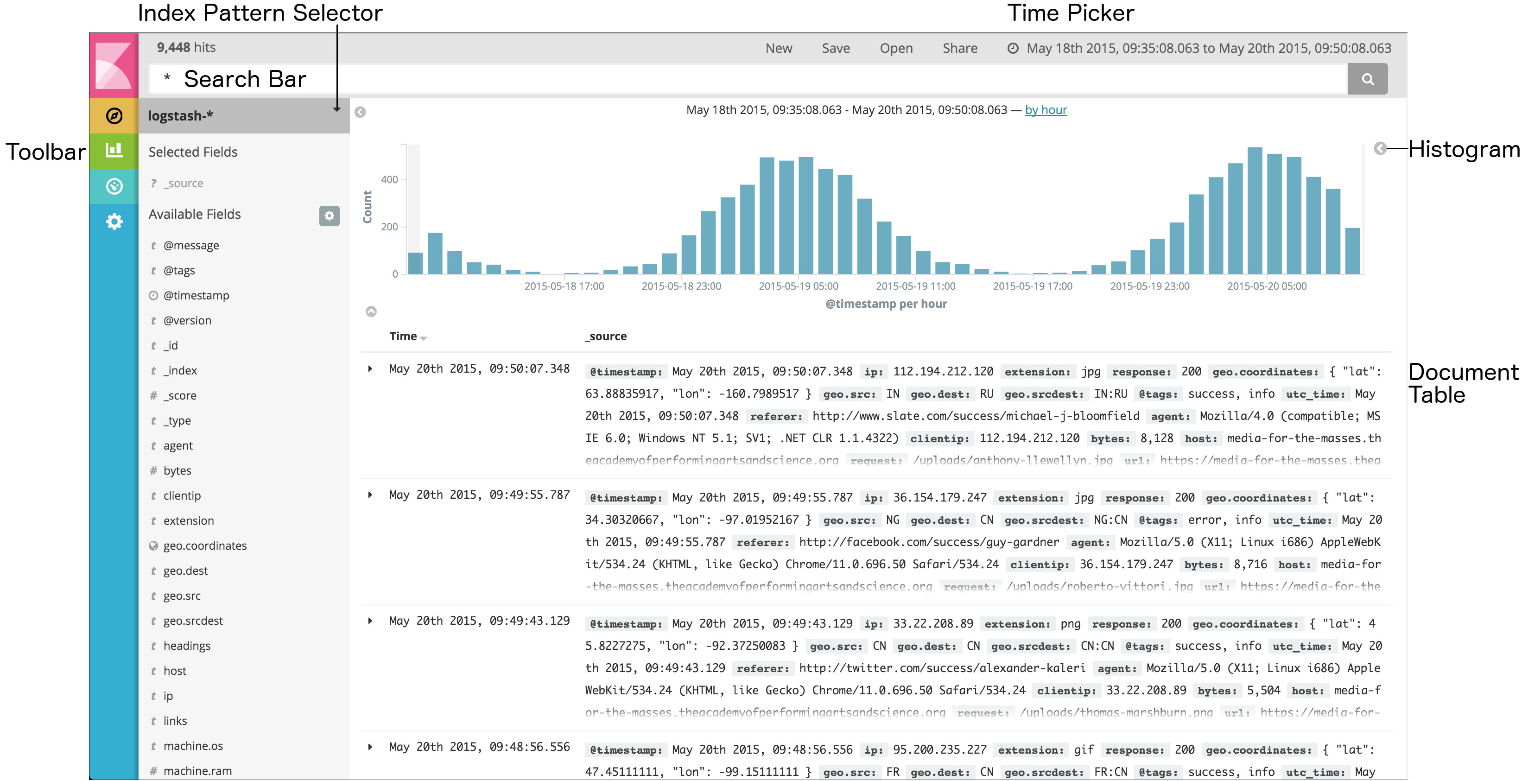1528x781 pixels.
Task: Expand the 09:49:43.129 document row
Action: [x=370, y=621]
